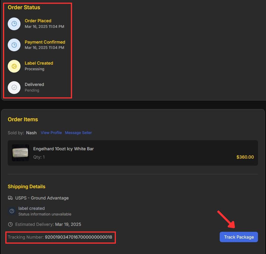Click the Shipping Details heading
Image resolution: width=266 pixels, height=254 pixels.
[x=26, y=186]
